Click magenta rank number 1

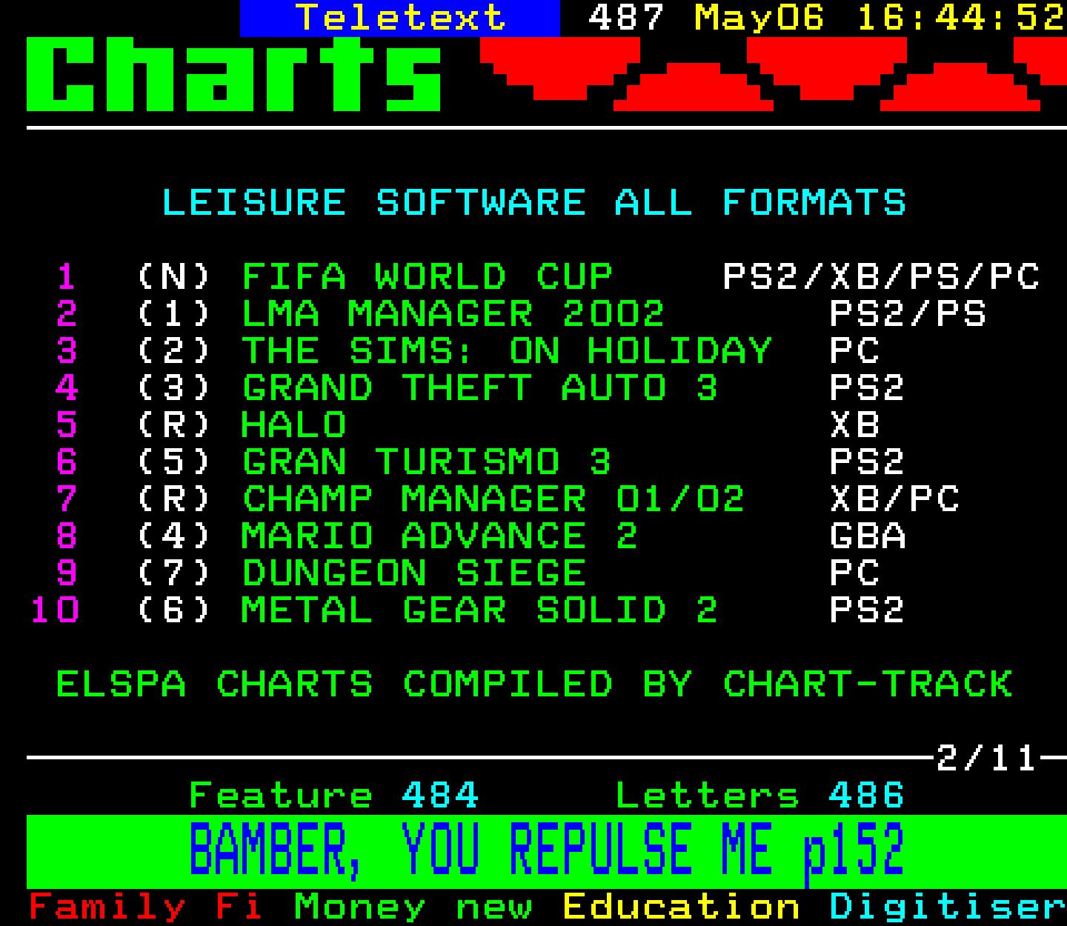pos(67,277)
